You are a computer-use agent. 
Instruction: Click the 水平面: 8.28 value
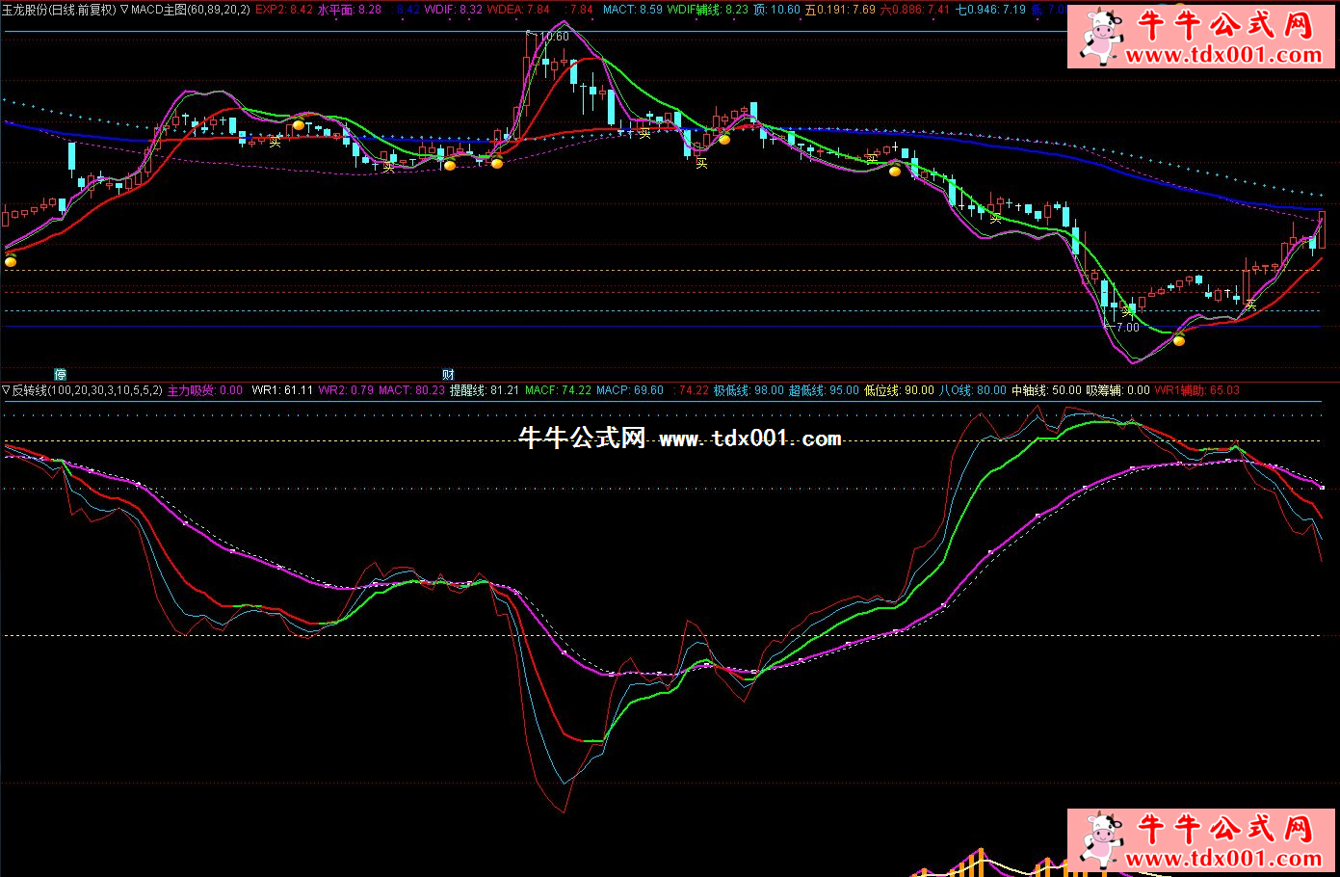pyautogui.click(x=350, y=10)
